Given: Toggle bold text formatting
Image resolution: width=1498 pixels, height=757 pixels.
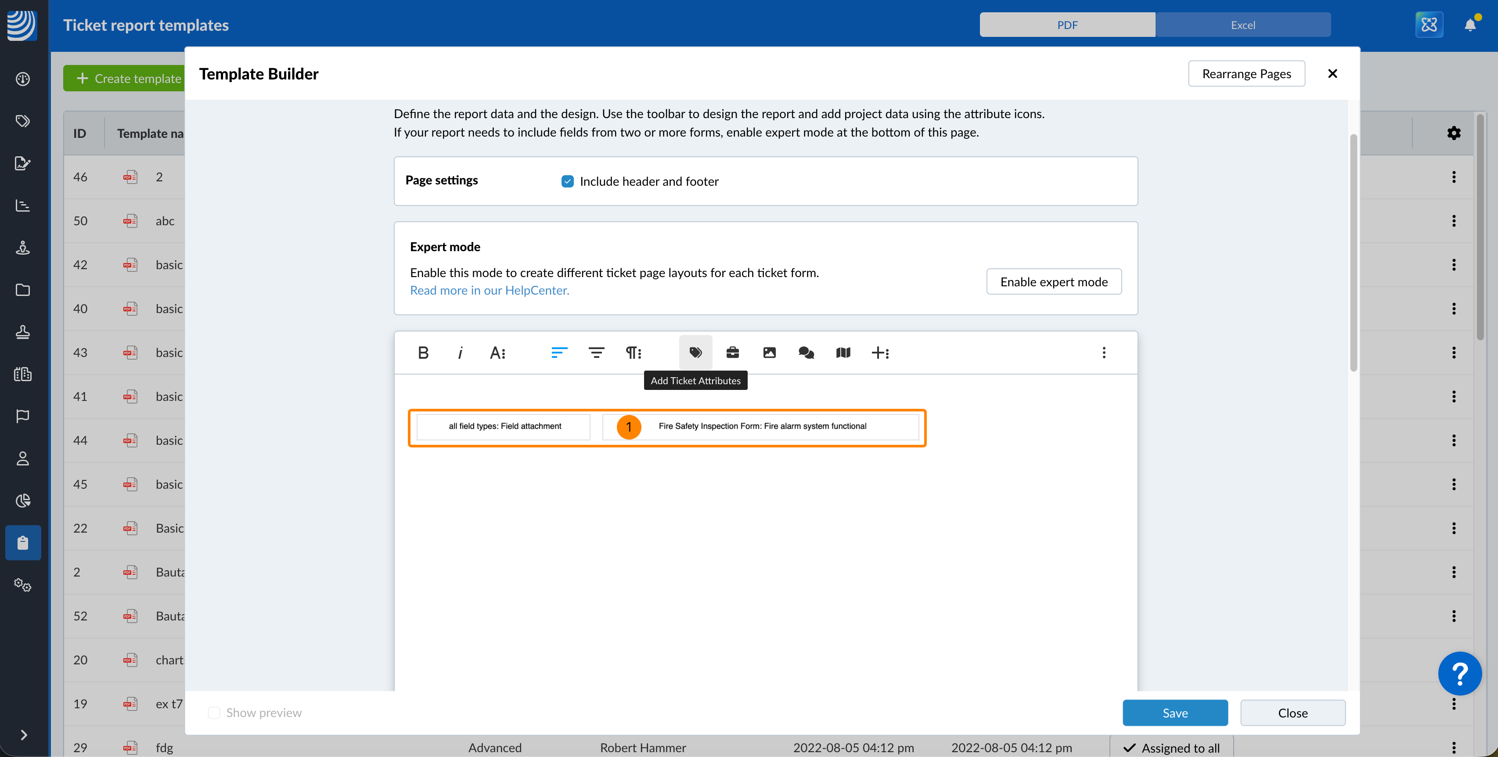Looking at the screenshot, I should (x=423, y=352).
